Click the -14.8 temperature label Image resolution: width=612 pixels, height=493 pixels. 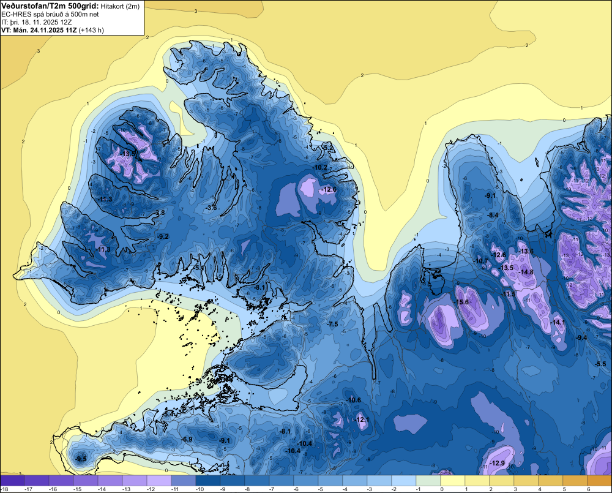pos(526,273)
